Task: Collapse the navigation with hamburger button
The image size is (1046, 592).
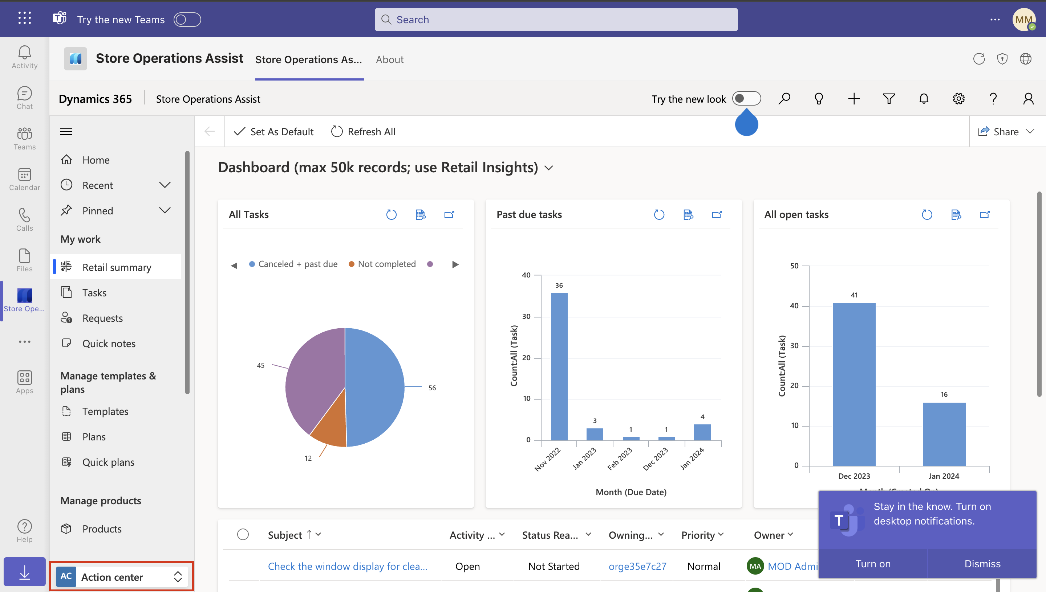Action: coord(66,131)
